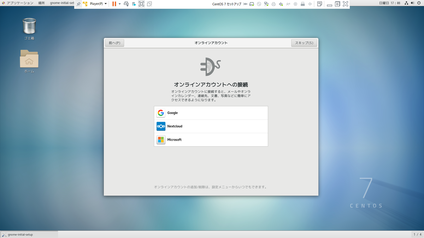424x238 pixels.
Task: Click the footer note about 設定メニュー
Action: [x=211, y=187]
